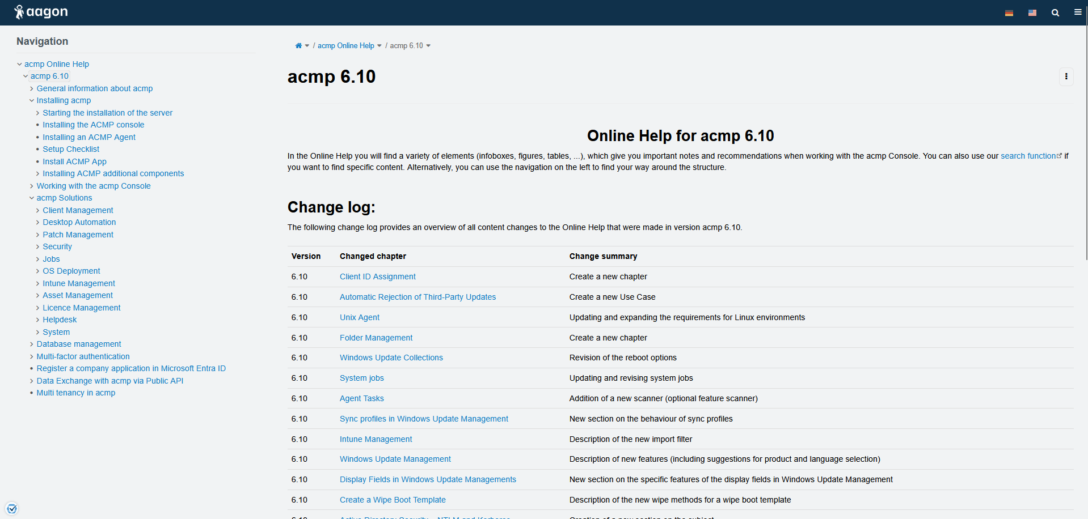Expand Installing ACMP additional components
Viewport: 1088px width, 519px height.
coord(38,173)
